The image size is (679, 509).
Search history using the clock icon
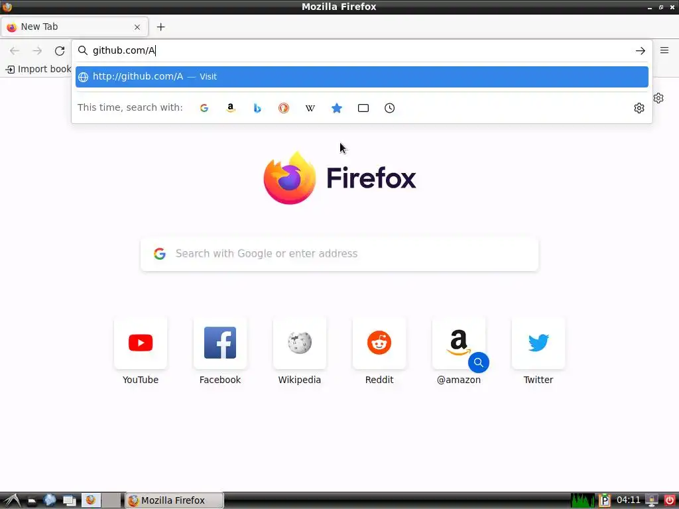click(390, 108)
